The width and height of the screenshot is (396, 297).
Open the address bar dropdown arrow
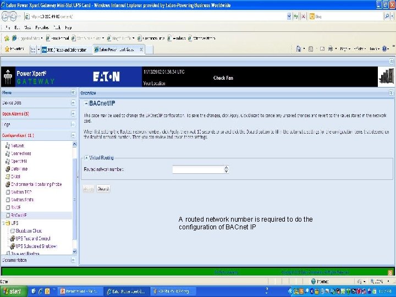[289, 16]
